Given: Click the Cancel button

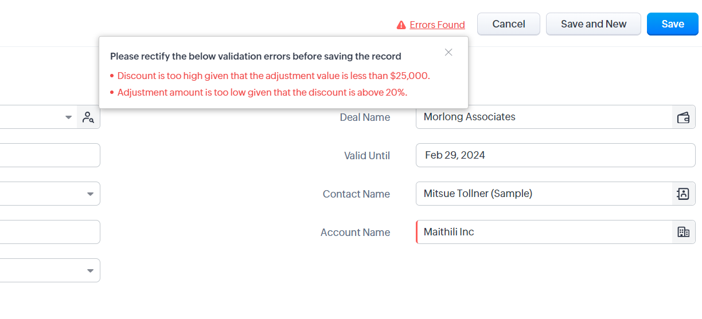Looking at the screenshot, I should [508, 24].
